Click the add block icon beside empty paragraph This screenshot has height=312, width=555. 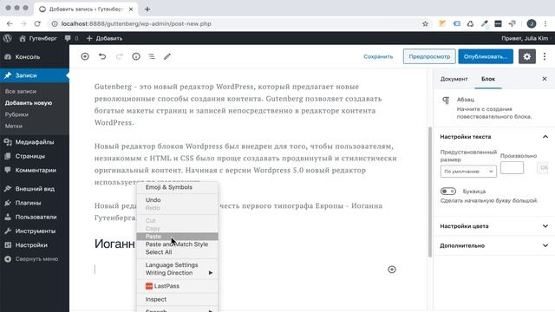point(392,270)
